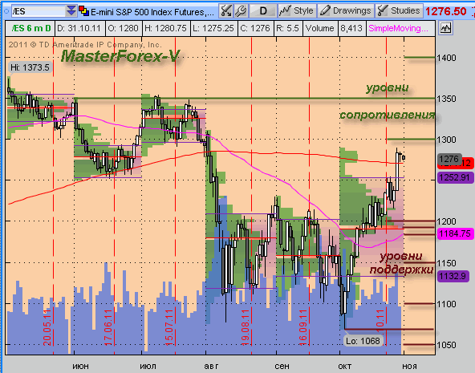Click the 16.09.11 expiration date marker
The width and height of the screenshot is (475, 373).
coord(303,327)
